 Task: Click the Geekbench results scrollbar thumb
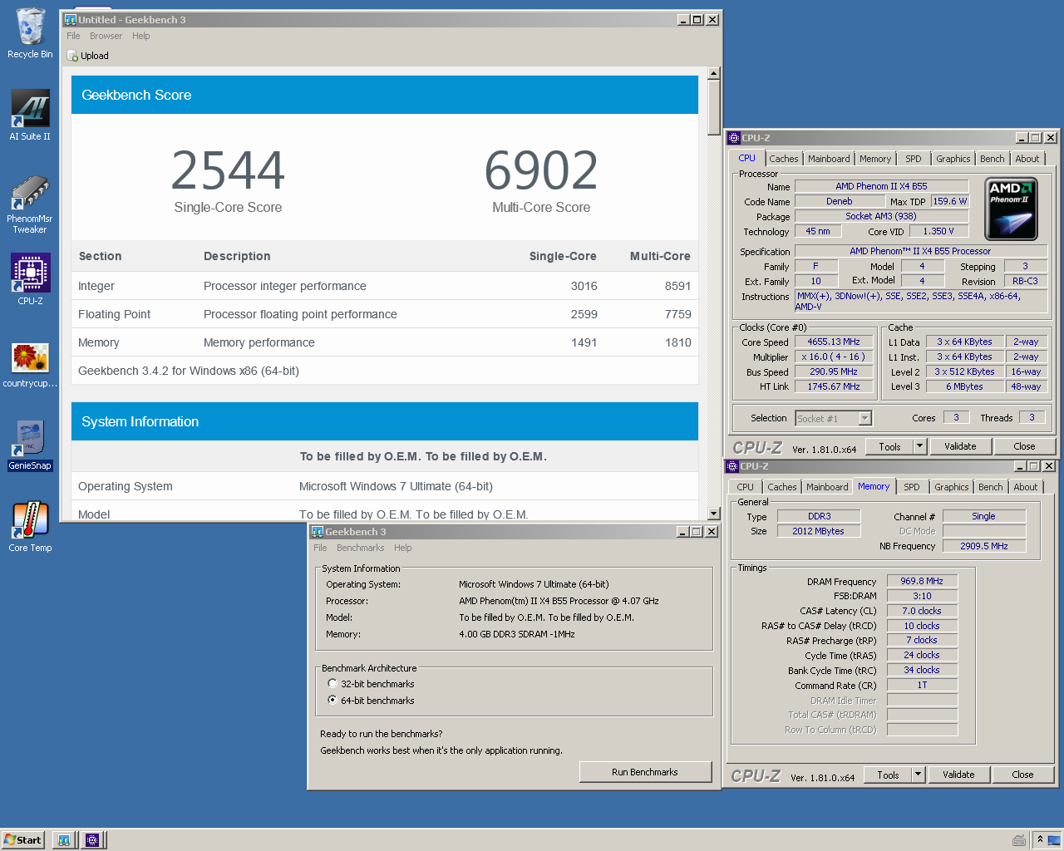(x=713, y=107)
